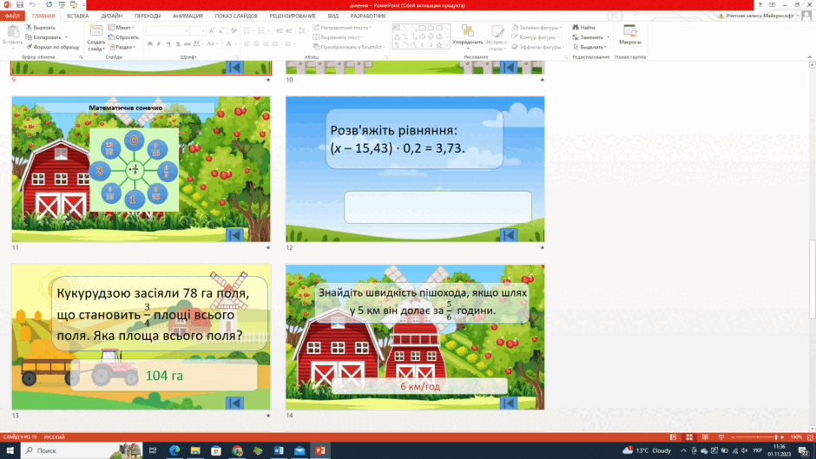The image size is (816, 459).
Task: Toggle align text left
Action: tap(247, 44)
